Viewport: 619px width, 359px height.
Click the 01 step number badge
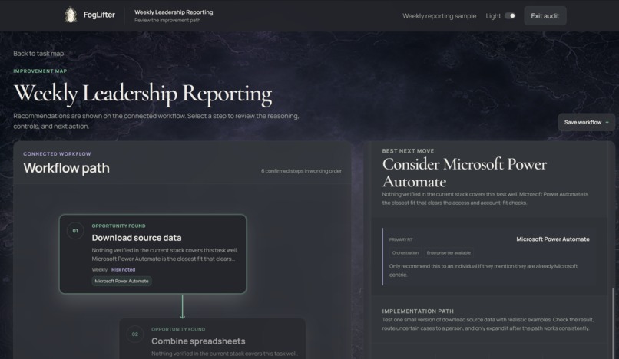75,231
